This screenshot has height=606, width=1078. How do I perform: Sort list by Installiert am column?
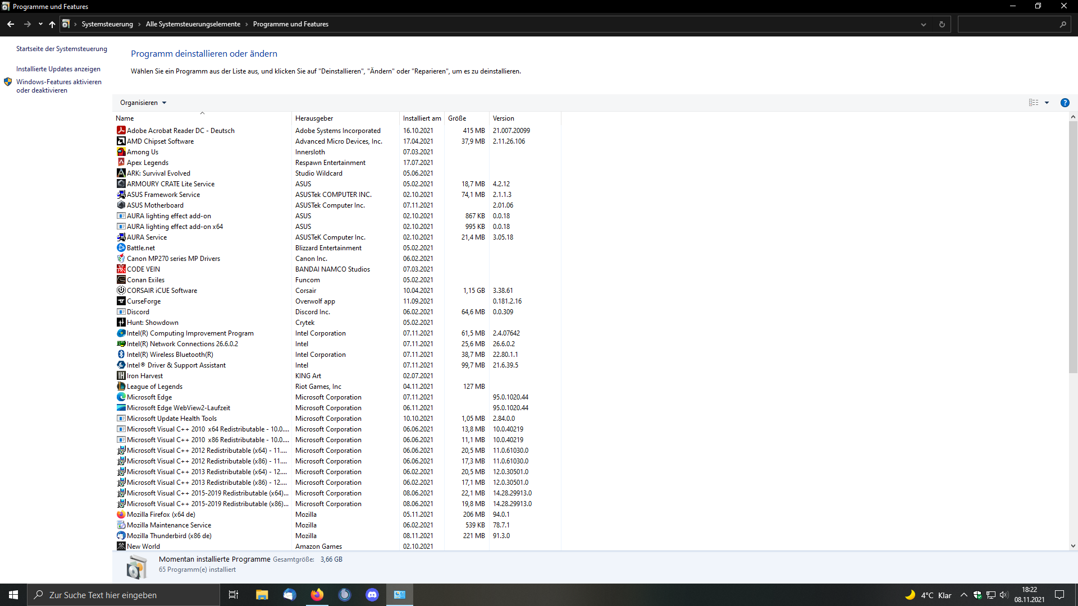point(422,118)
